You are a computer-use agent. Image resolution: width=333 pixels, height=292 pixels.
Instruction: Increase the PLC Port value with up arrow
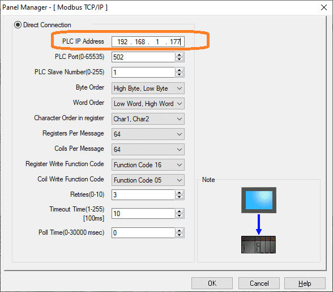click(x=180, y=54)
